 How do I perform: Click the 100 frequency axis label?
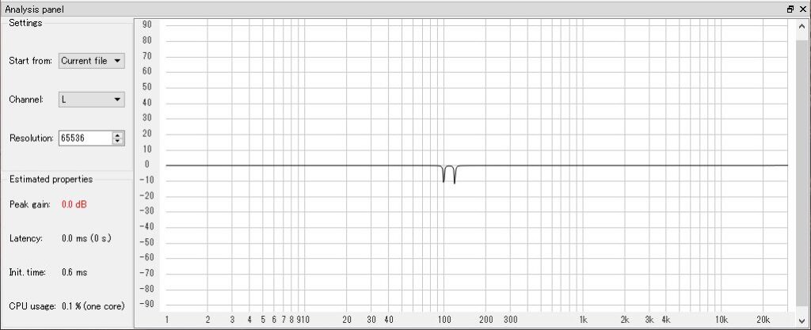444,320
